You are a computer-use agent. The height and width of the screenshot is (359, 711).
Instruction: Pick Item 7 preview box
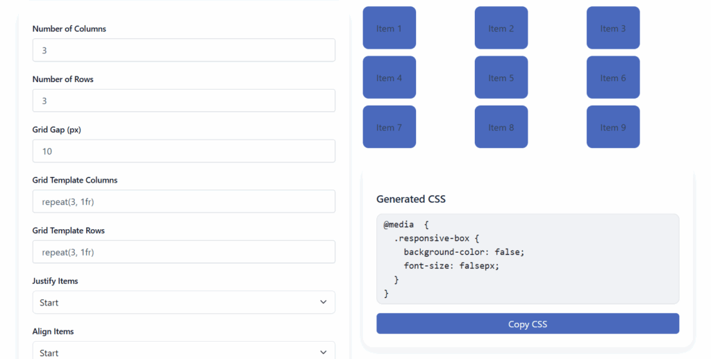click(389, 127)
